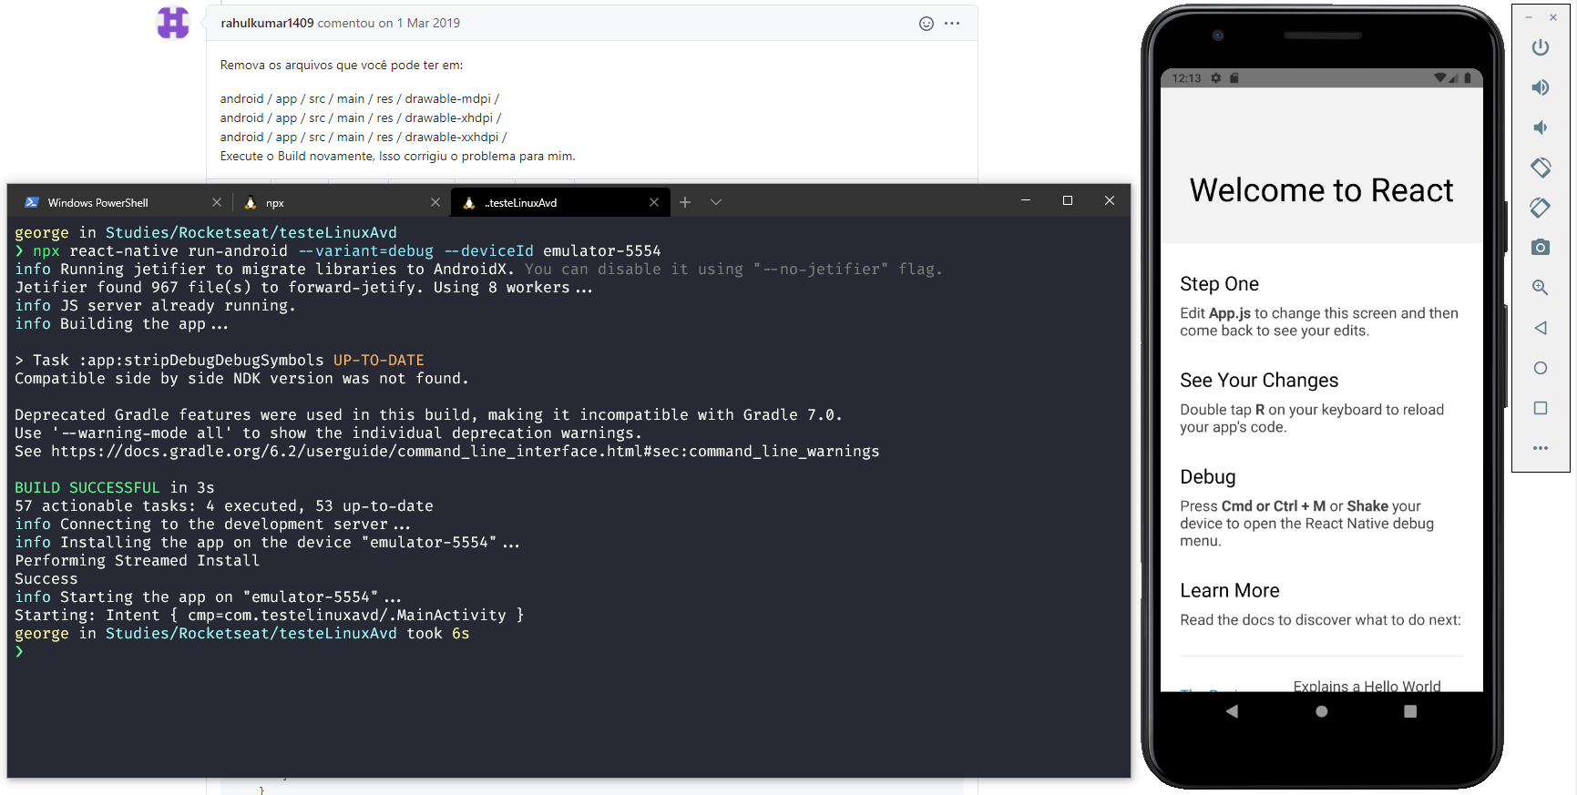Close the emulator toolbar window
The image size is (1577, 795).
(x=1553, y=17)
